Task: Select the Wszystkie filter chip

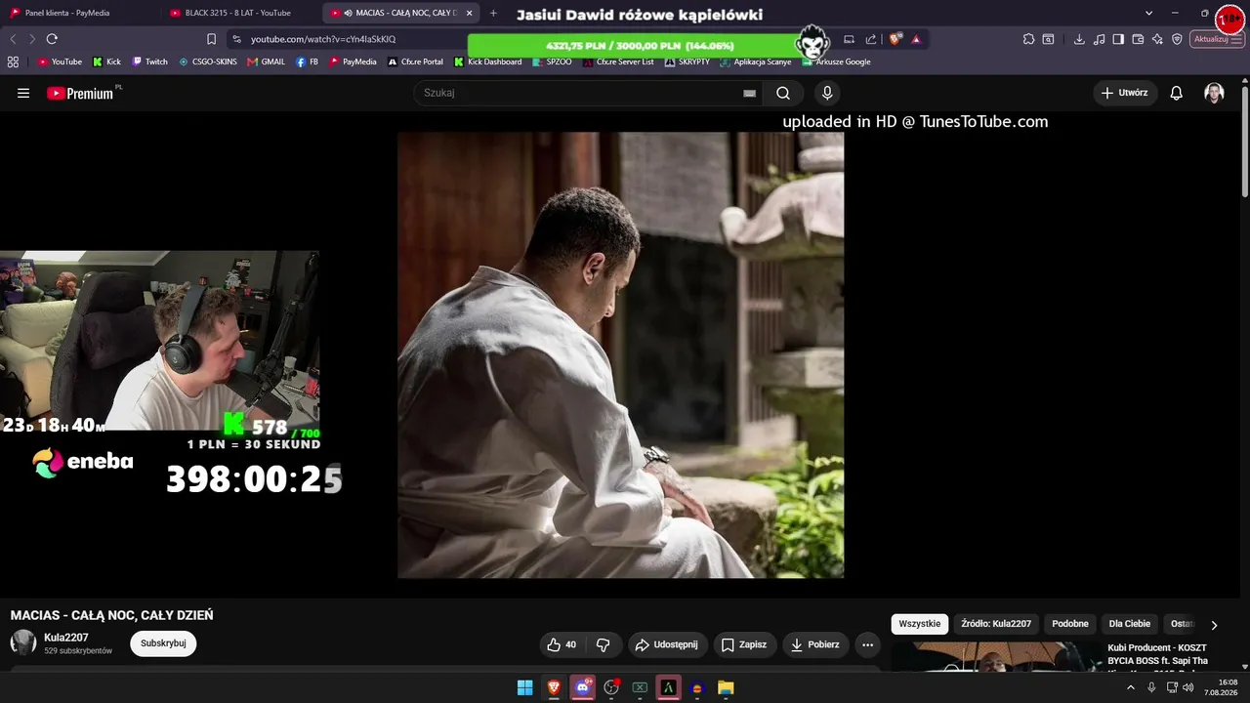Action: coord(920,624)
